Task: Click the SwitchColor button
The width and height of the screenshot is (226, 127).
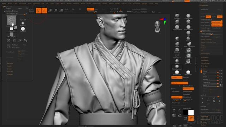Action: (187, 108)
